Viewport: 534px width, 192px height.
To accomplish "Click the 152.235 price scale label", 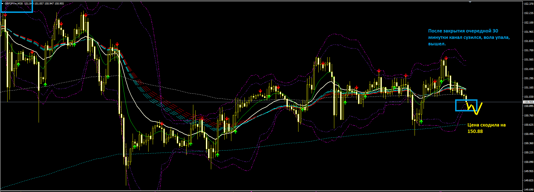I will click(x=529, y=13).
